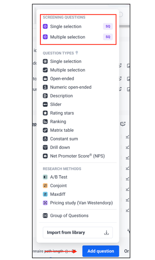The image size is (155, 260).
Task: Choose Conjoint research method
Action: click(55, 186)
